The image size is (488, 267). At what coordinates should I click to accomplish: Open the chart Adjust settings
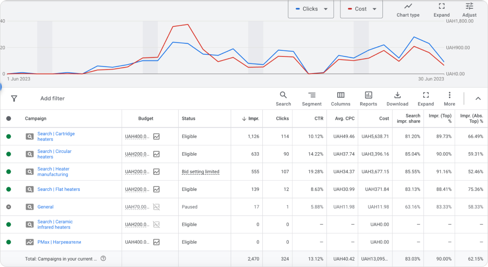tap(469, 10)
